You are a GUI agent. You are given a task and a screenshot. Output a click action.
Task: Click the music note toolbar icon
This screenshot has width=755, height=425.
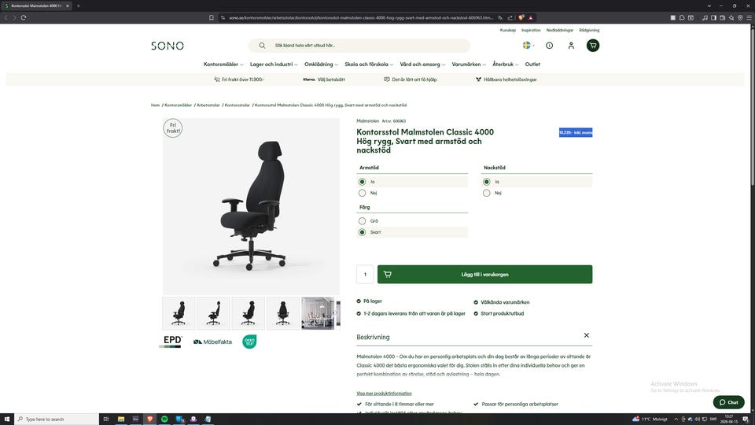tap(705, 17)
